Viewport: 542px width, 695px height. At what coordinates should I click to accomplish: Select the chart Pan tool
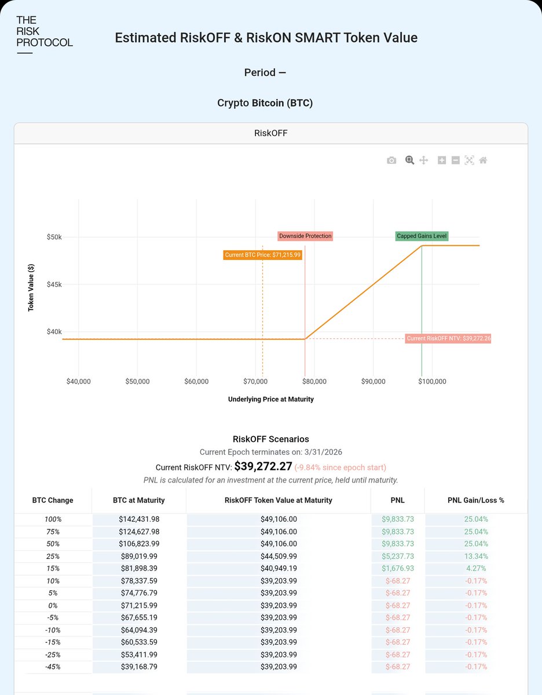(423, 160)
